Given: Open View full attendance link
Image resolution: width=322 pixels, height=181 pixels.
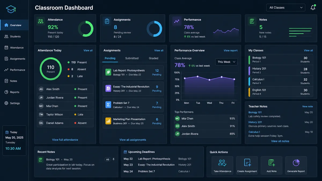Looking at the screenshot, I should [65, 140].
